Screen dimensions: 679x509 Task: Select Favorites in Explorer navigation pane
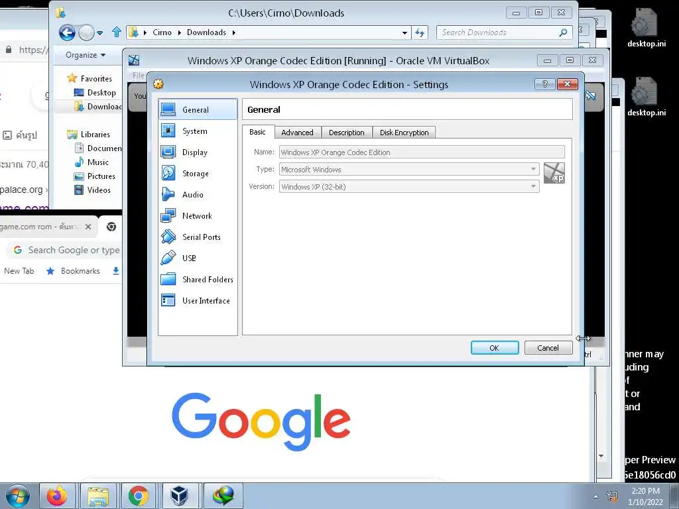pos(90,78)
